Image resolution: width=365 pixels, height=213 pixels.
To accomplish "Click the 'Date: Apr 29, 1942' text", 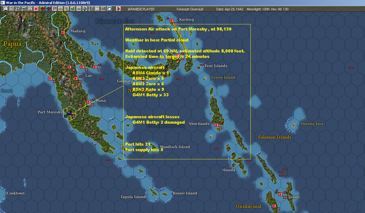I will click(230, 9).
